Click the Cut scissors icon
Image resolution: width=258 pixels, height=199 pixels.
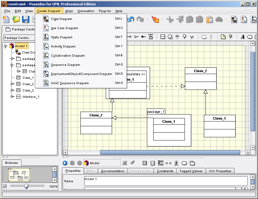[170, 19]
